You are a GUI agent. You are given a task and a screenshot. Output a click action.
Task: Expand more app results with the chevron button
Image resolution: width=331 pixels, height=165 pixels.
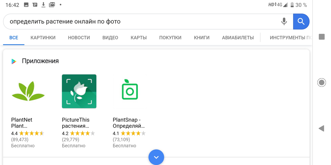point(156,157)
